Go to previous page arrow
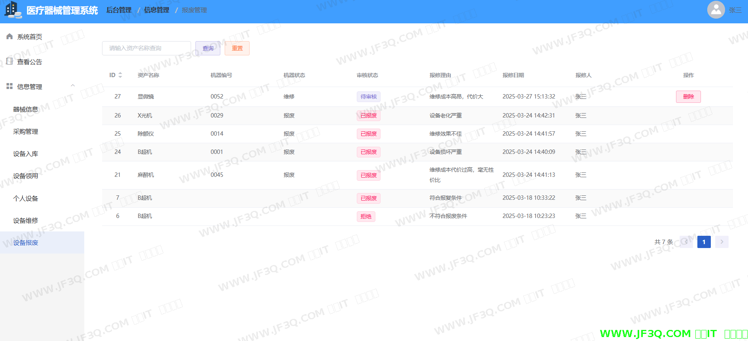 pos(686,242)
